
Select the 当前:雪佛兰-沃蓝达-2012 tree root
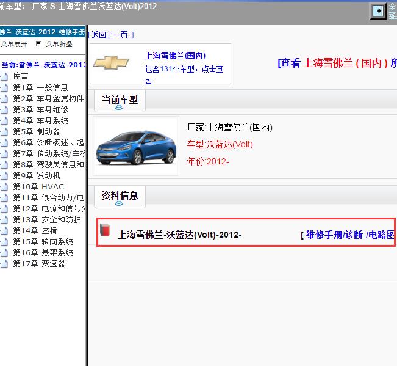[x=43, y=65]
